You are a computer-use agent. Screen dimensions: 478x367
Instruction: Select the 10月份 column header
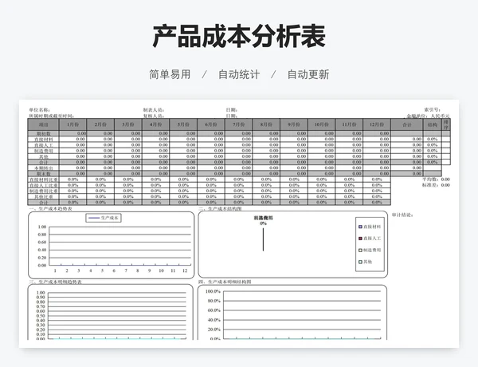(x=322, y=124)
